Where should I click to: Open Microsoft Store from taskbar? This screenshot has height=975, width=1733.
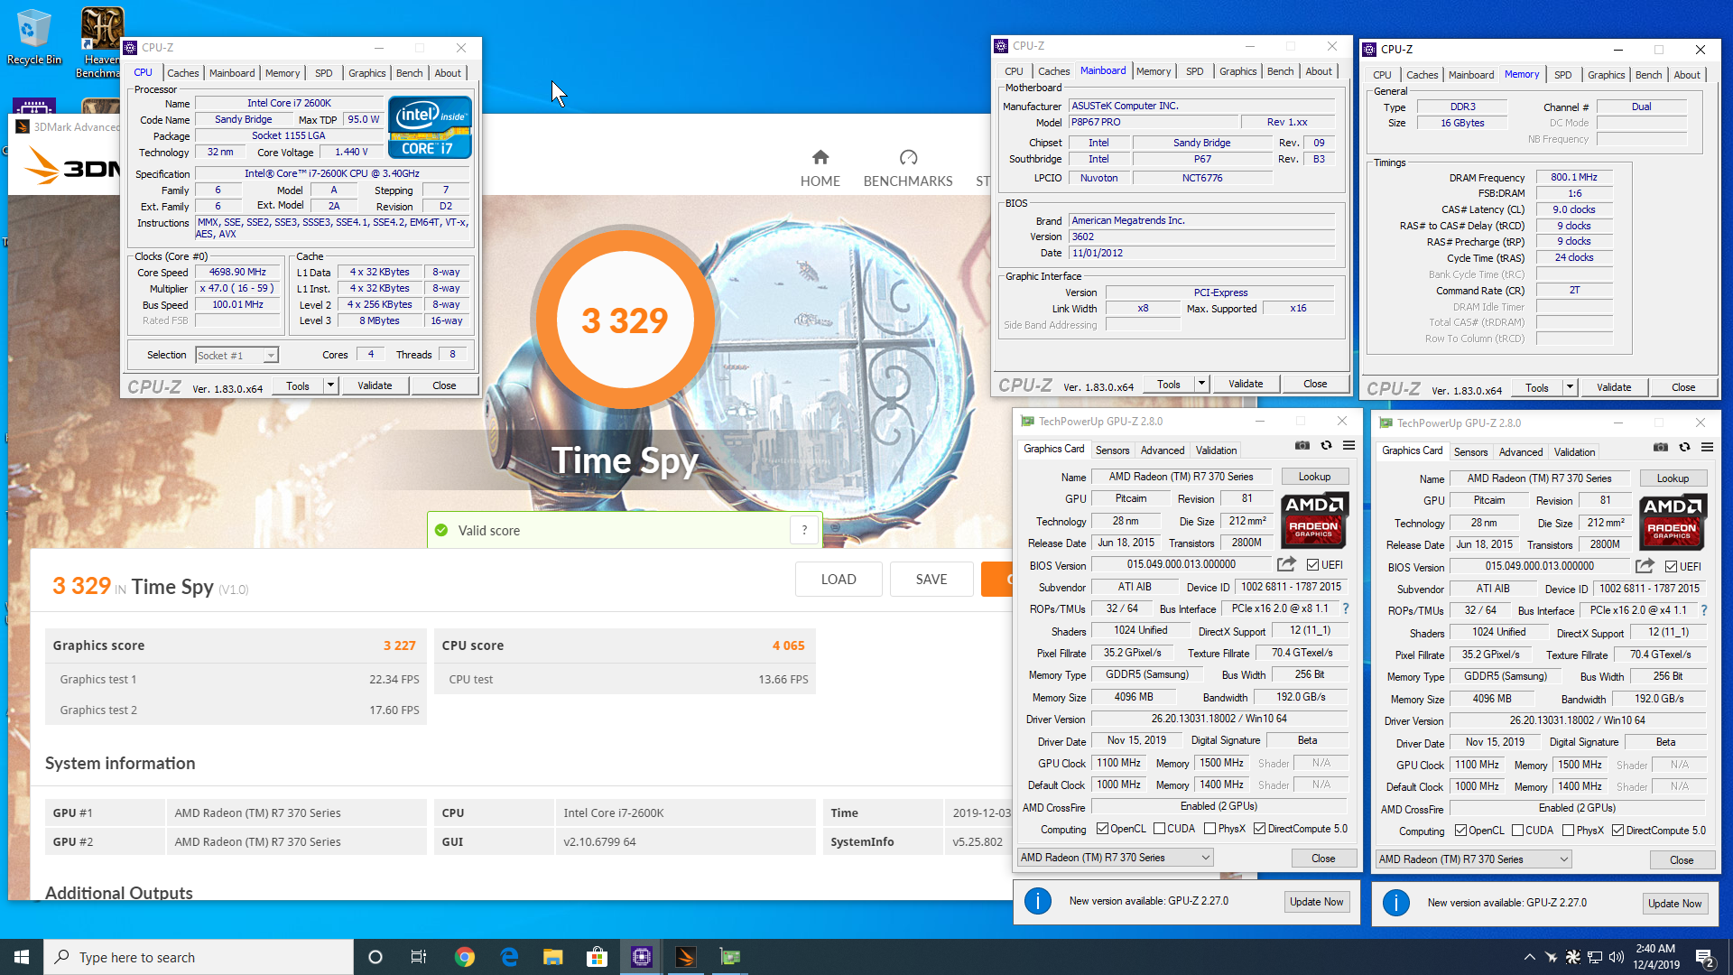(x=597, y=957)
